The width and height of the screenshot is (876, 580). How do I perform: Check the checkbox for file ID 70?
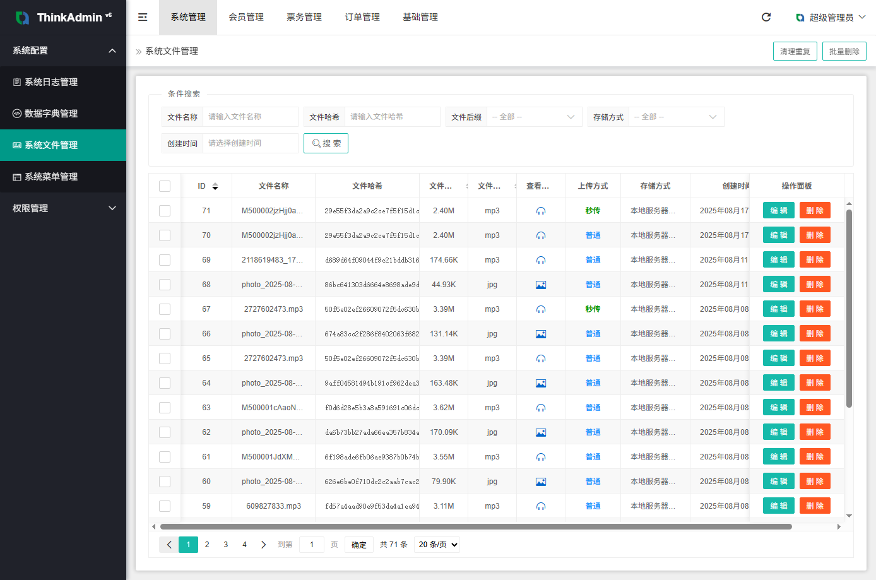click(x=165, y=235)
